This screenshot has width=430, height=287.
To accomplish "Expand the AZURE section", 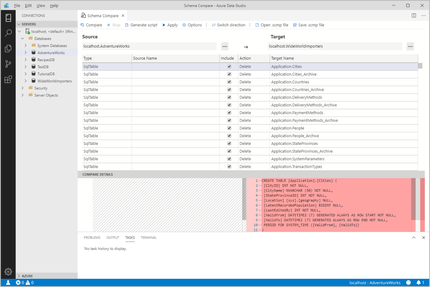I will [46, 276].
